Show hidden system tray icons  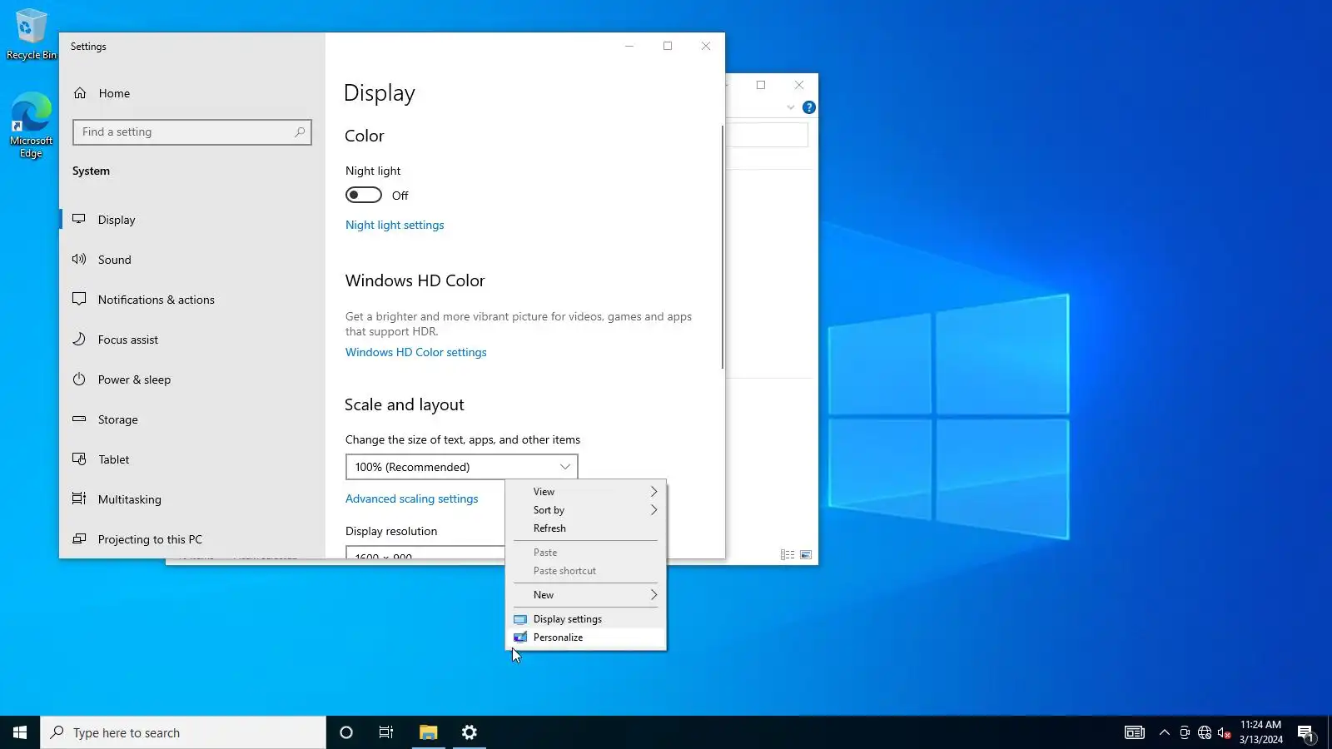click(x=1165, y=732)
